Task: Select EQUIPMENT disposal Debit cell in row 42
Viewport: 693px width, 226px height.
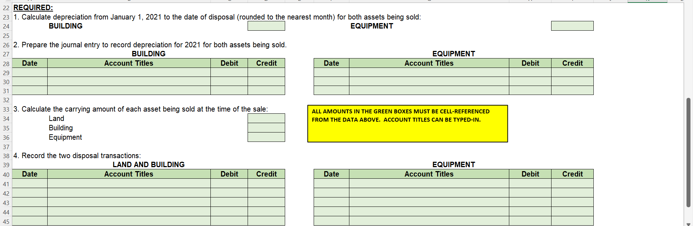Action: click(530, 193)
